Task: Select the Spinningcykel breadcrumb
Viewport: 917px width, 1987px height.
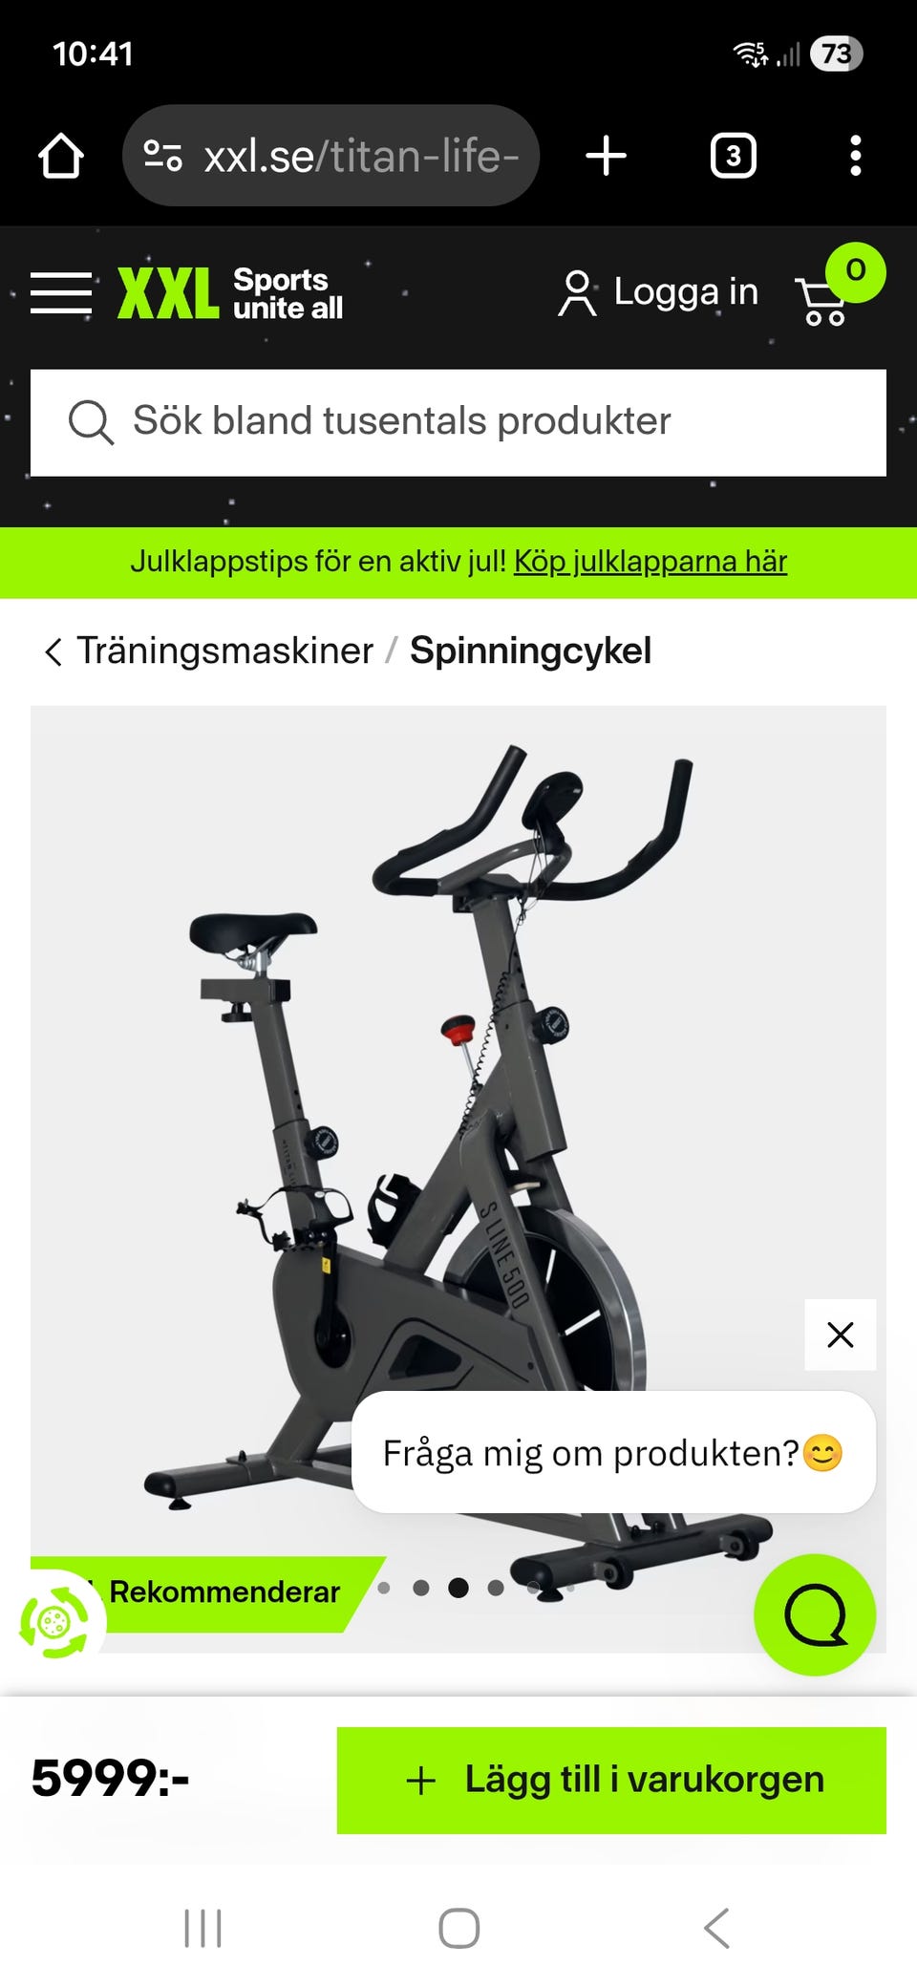Action: [x=530, y=651]
